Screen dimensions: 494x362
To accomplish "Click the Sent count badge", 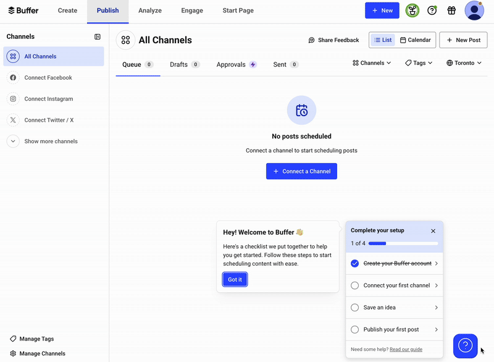I will (295, 65).
